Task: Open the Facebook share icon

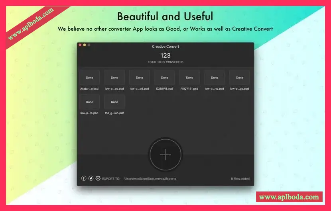Action: 84,178
